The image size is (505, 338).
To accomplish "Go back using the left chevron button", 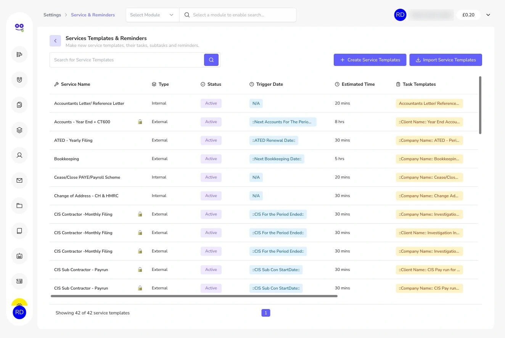I will pyautogui.click(x=55, y=41).
